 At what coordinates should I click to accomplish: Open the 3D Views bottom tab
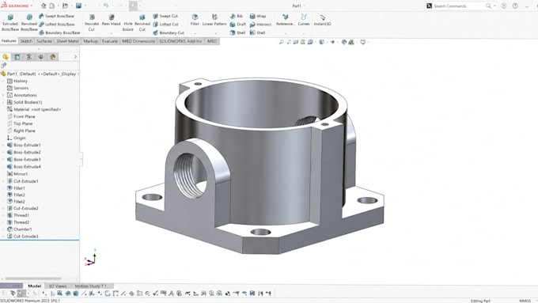(x=58, y=286)
